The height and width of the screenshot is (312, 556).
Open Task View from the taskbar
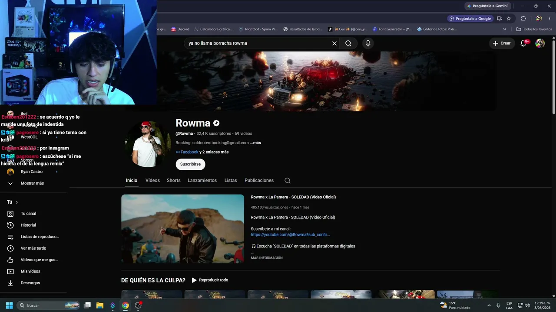(87, 305)
